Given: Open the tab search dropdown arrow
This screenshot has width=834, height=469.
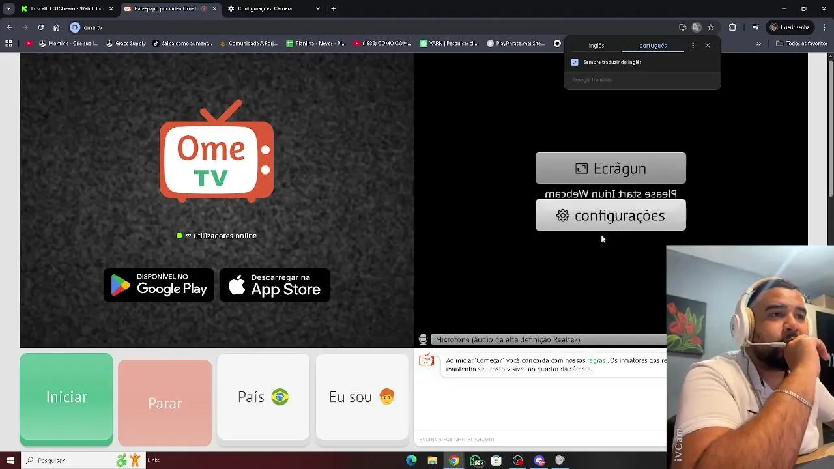Looking at the screenshot, I should coord(8,8).
